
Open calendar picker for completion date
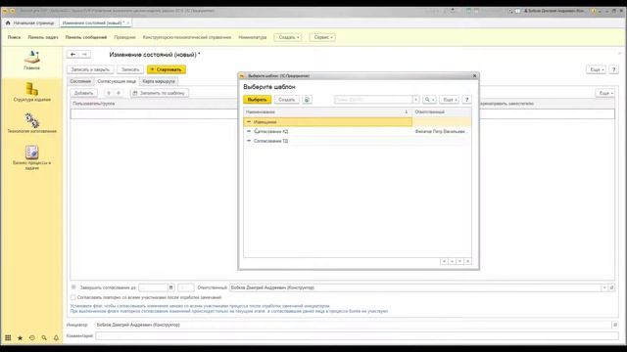[170, 287]
